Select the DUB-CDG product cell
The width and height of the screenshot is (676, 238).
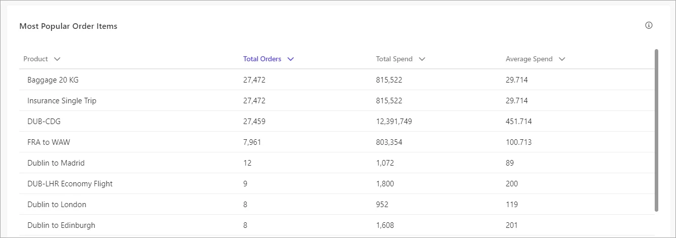(x=44, y=122)
